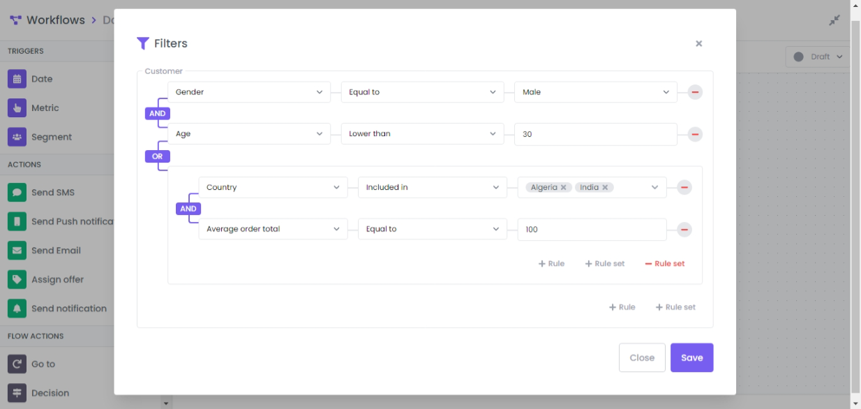Open the Age field dropdown
This screenshot has height=409, width=861.
[249, 134]
